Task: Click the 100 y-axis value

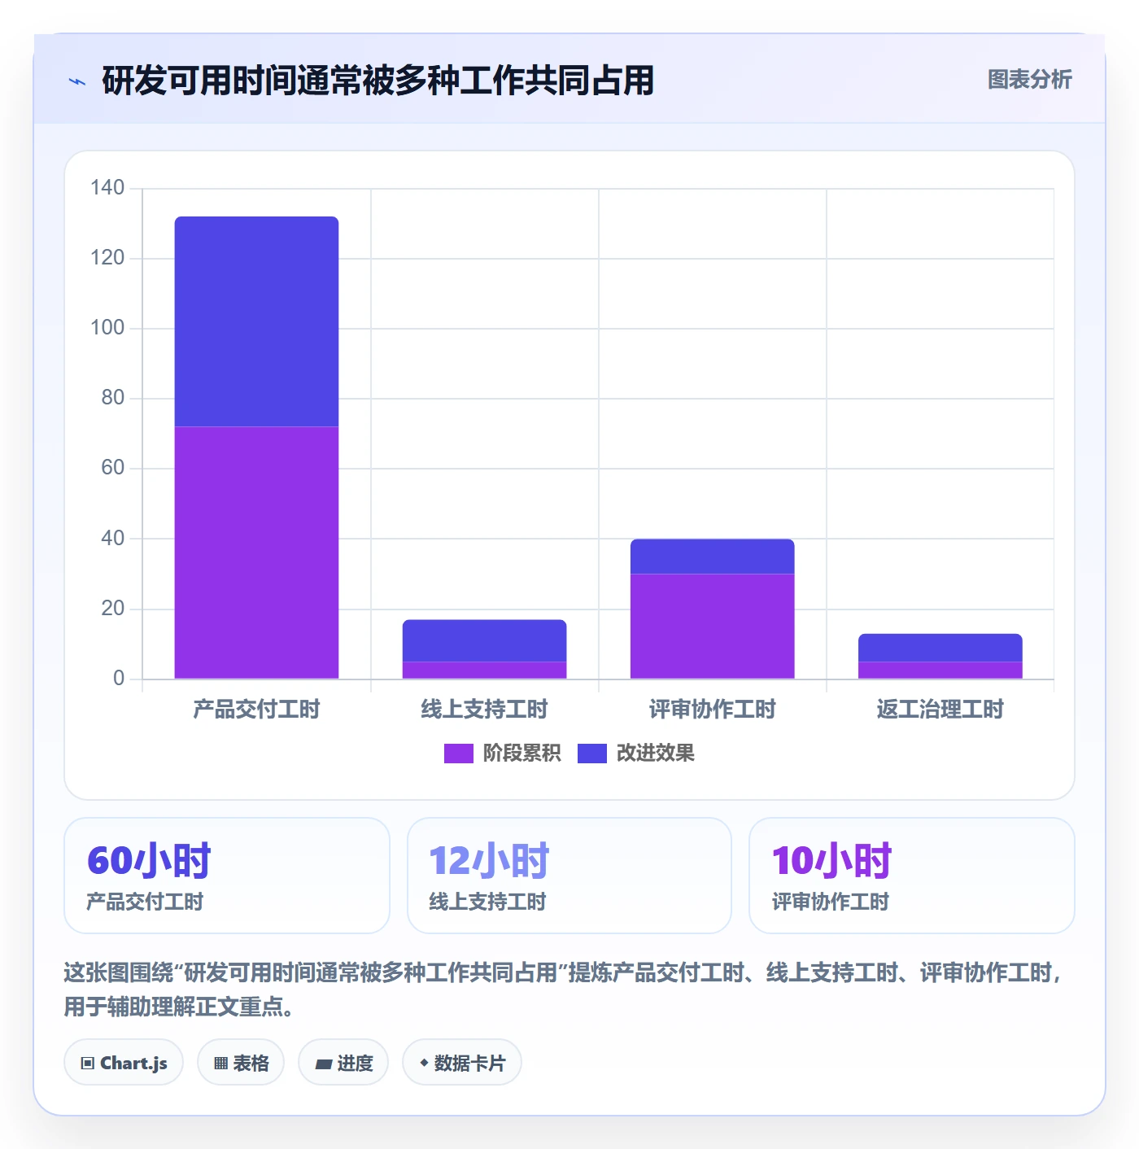Action: pyautogui.click(x=107, y=328)
